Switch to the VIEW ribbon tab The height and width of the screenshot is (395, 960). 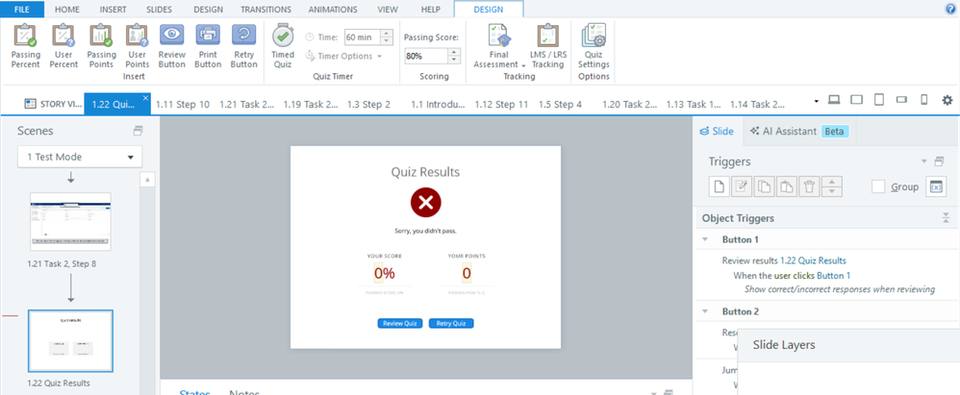[x=387, y=10]
